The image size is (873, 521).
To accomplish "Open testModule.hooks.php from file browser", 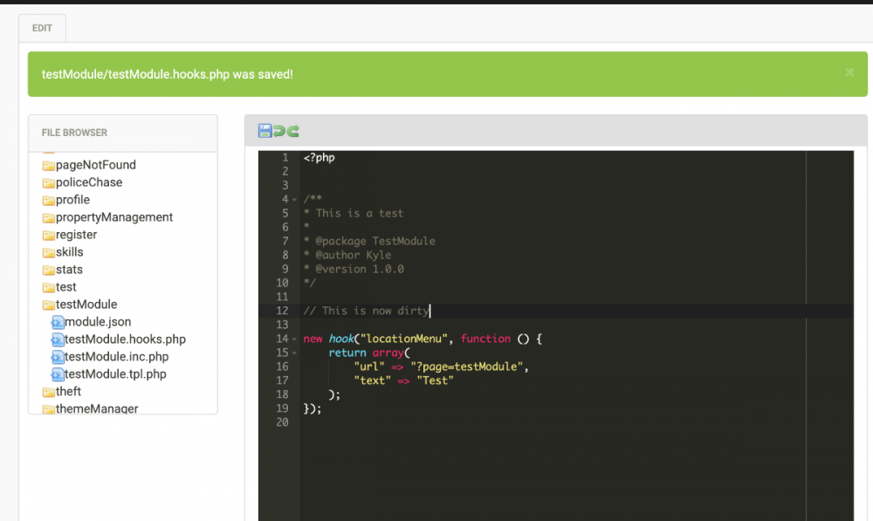I will 124,339.
